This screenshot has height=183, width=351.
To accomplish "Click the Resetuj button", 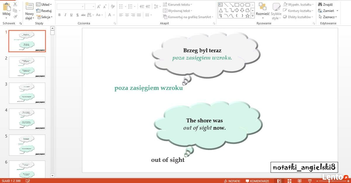I will click(x=44, y=11).
